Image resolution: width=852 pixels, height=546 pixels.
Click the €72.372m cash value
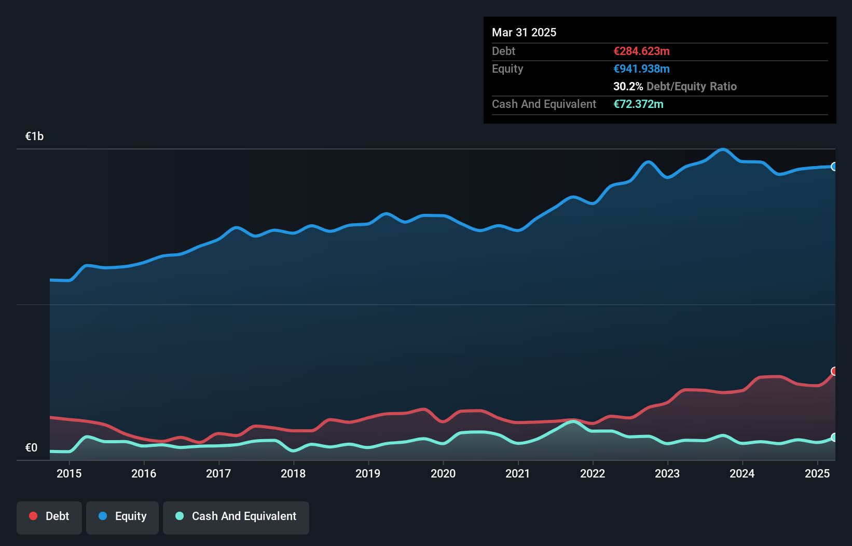click(638, 104)
